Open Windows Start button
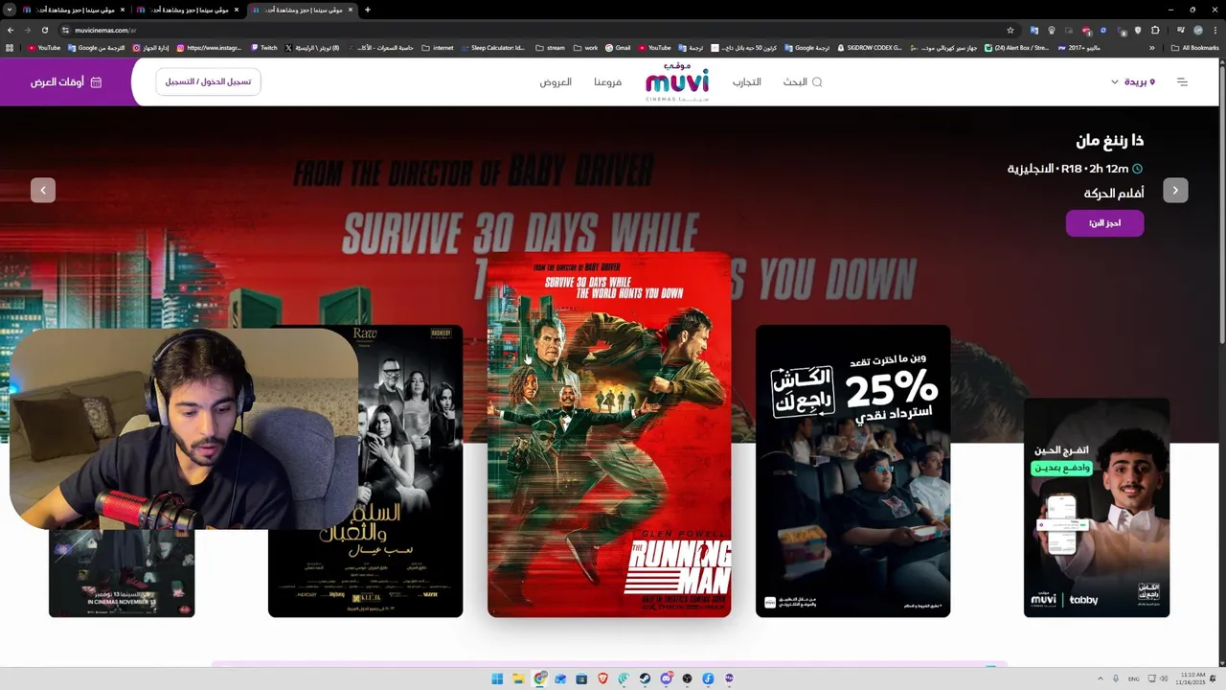 tap(497, 678)
